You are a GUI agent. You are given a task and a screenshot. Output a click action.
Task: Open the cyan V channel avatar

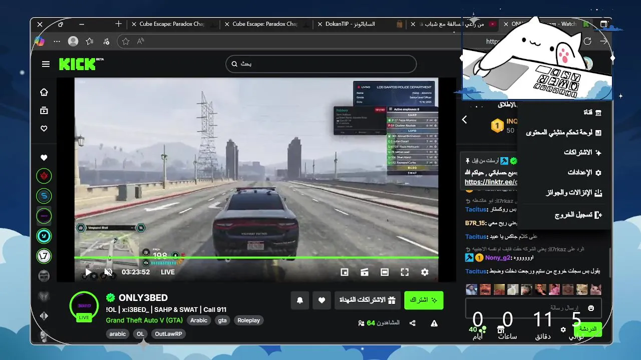pyautogui.click(x=44, y=236)
